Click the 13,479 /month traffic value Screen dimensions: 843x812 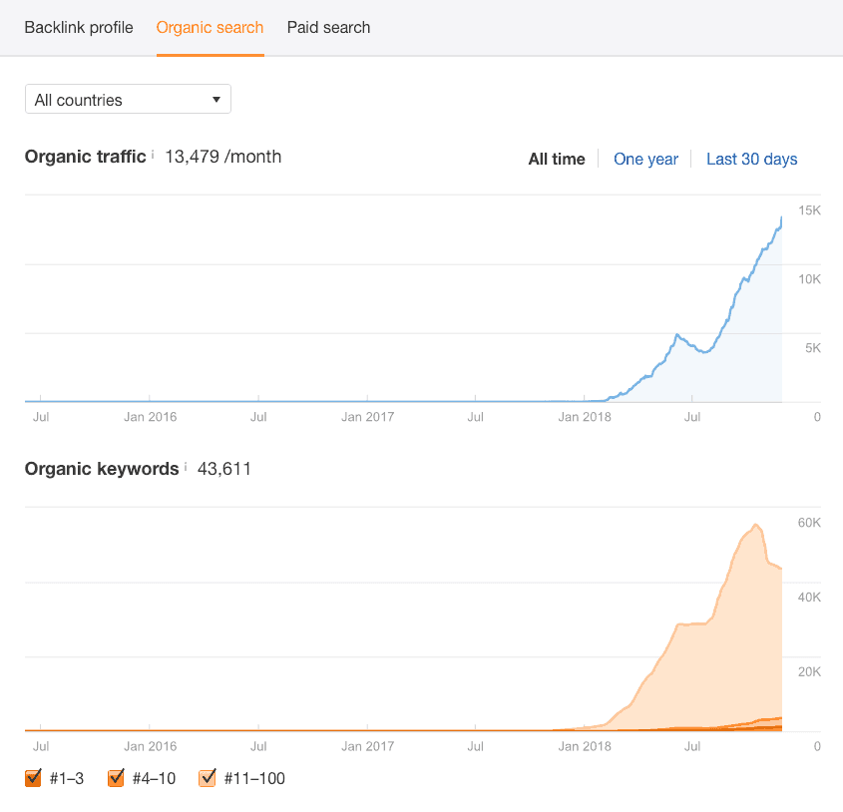[x=223, y=157]
